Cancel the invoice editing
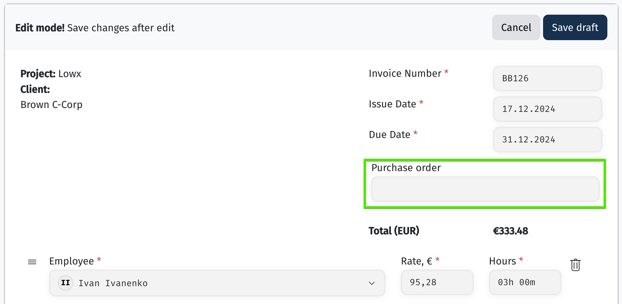 pos(516,27)
